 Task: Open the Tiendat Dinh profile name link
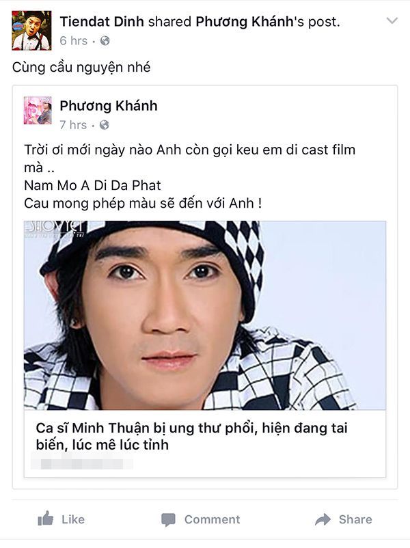click(x=102, y=22)
